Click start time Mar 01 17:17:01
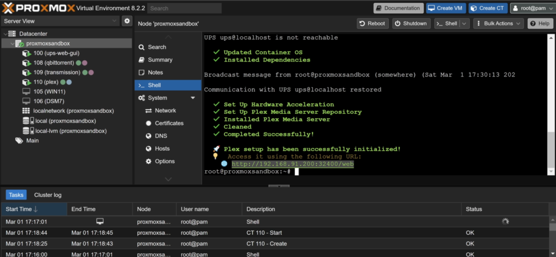Image resolution: width=556 pixels, height=257 pixels. 27,222
